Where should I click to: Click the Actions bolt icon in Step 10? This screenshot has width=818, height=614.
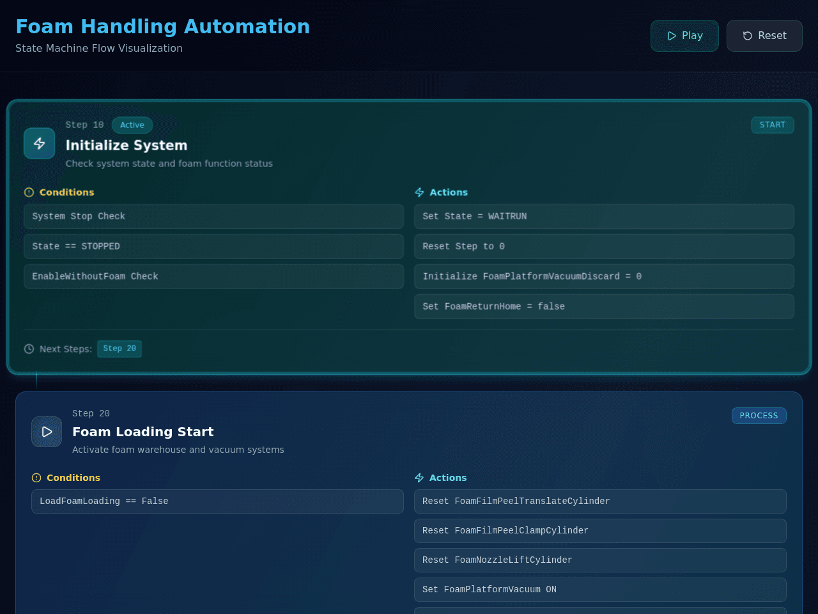[419, 193]
